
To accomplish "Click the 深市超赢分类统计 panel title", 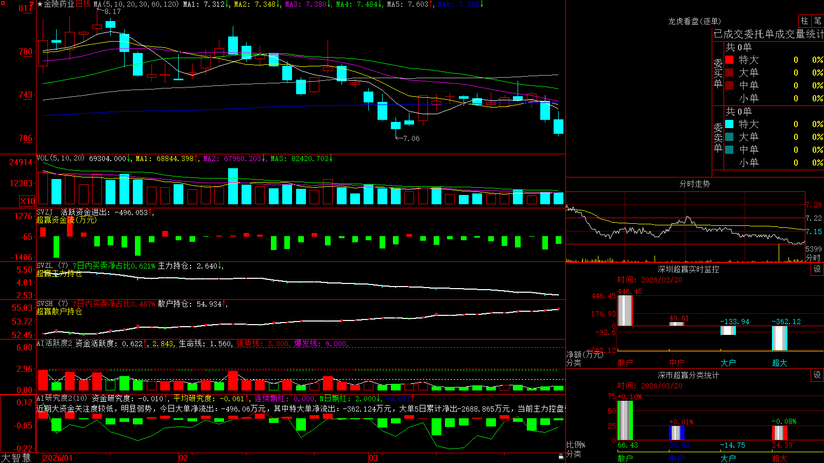I will [688, 375].
